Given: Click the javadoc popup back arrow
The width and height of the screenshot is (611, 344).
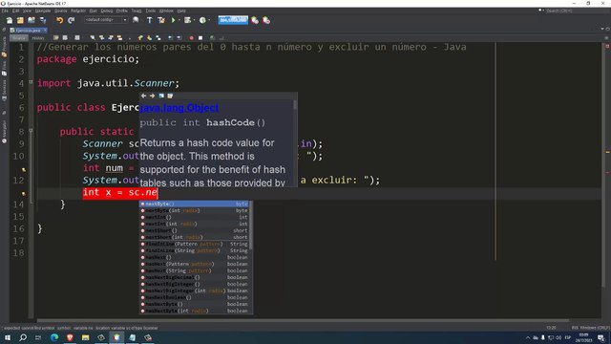Looking at the screenshot, I should [x=143, y=96].
